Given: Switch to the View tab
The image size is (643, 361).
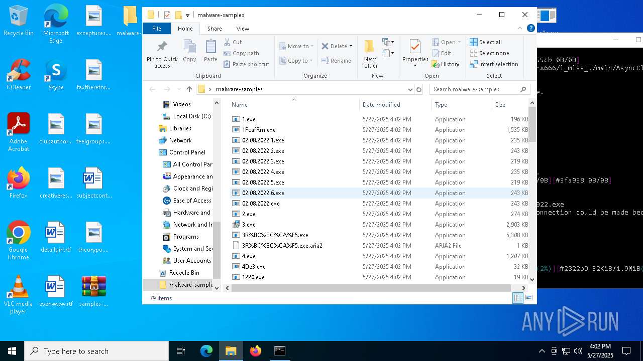Looking at the screenshot, I should click(x=243, y=29).
